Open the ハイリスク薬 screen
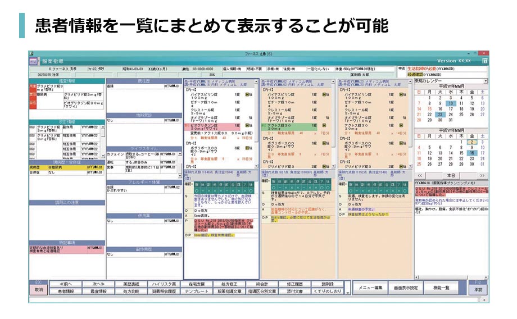Image resolution: width=517 pixels, height=319 pixels. pos(165,284)
